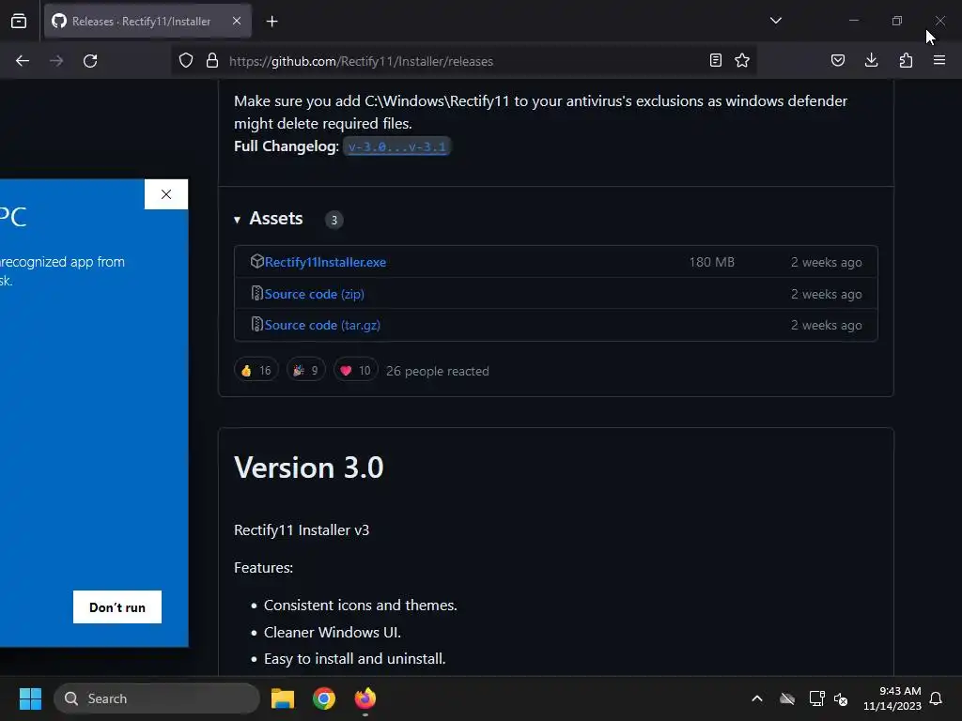Close the SmartScreen dialog with the X

[x=166, y=194]
